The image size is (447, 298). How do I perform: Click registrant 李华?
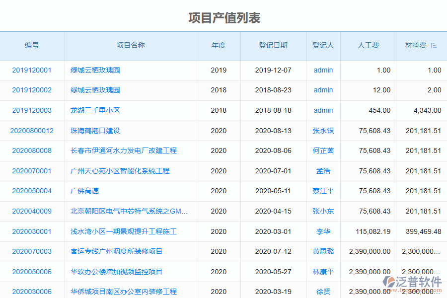[x=323, y=231]
